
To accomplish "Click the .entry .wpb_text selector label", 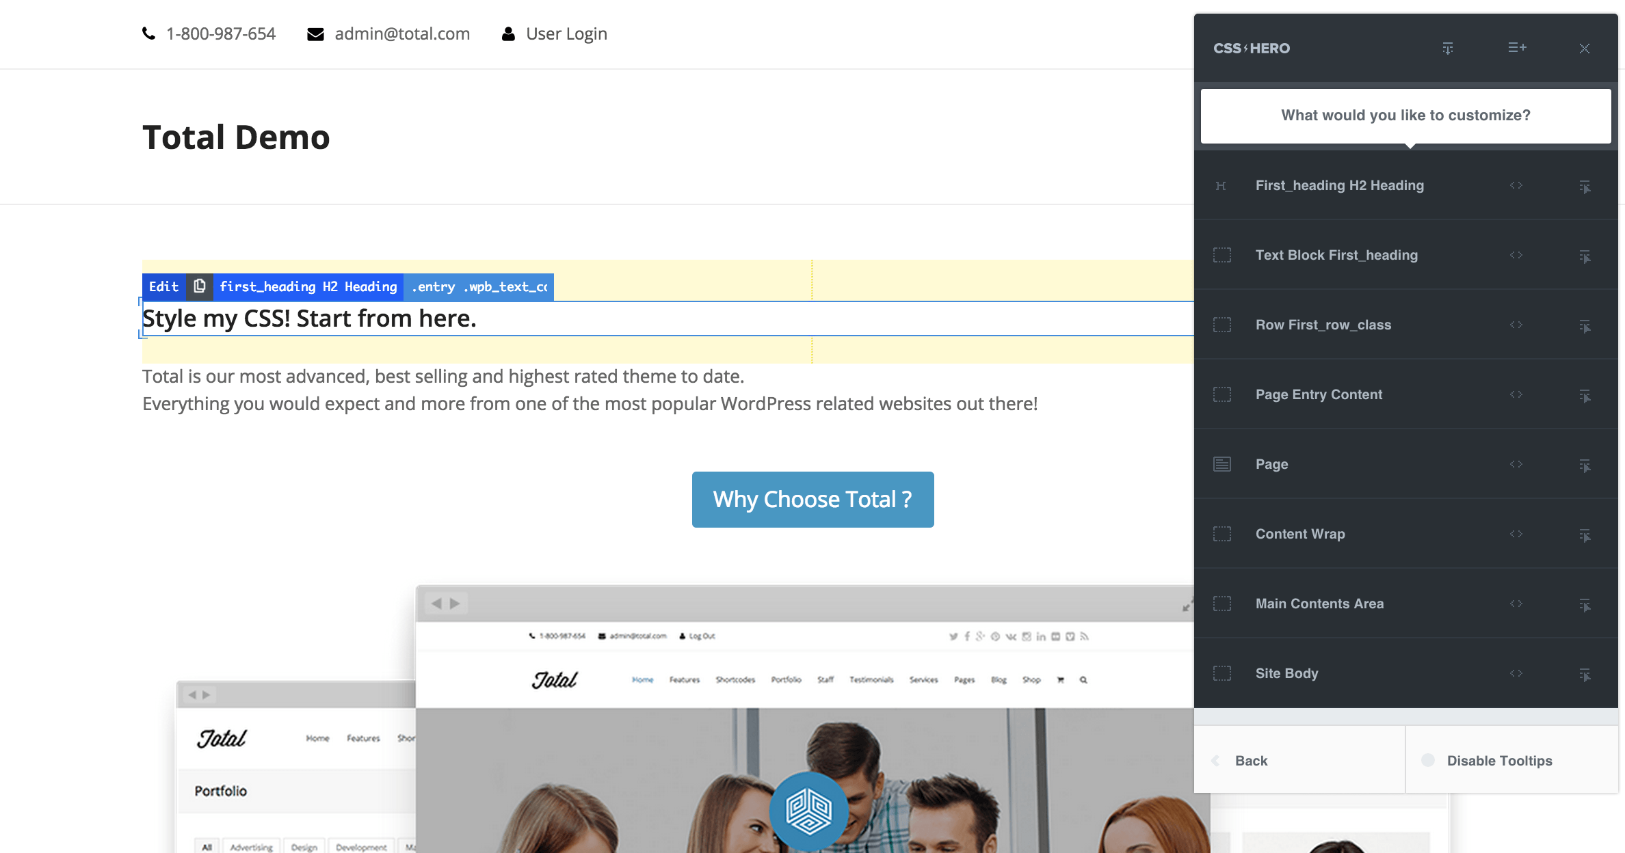I will tap(479, 286).
